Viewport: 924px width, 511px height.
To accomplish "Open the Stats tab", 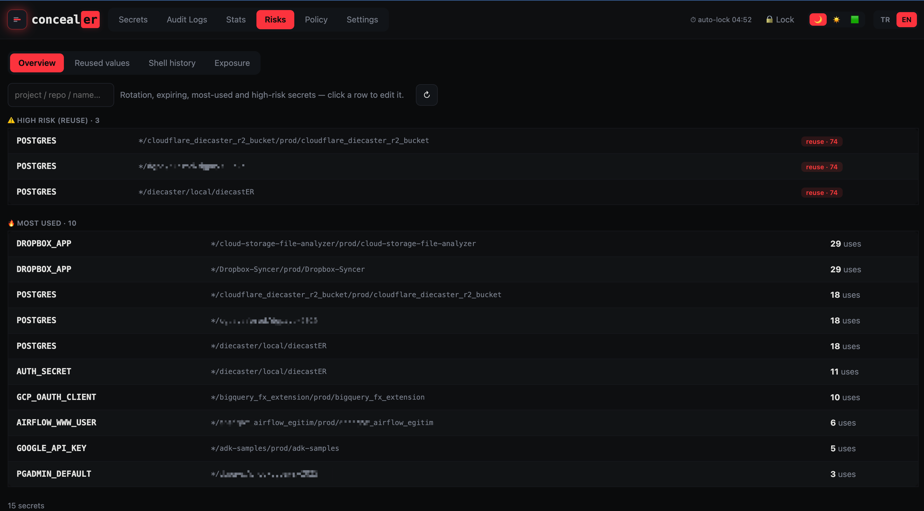I will pos(236,20).
